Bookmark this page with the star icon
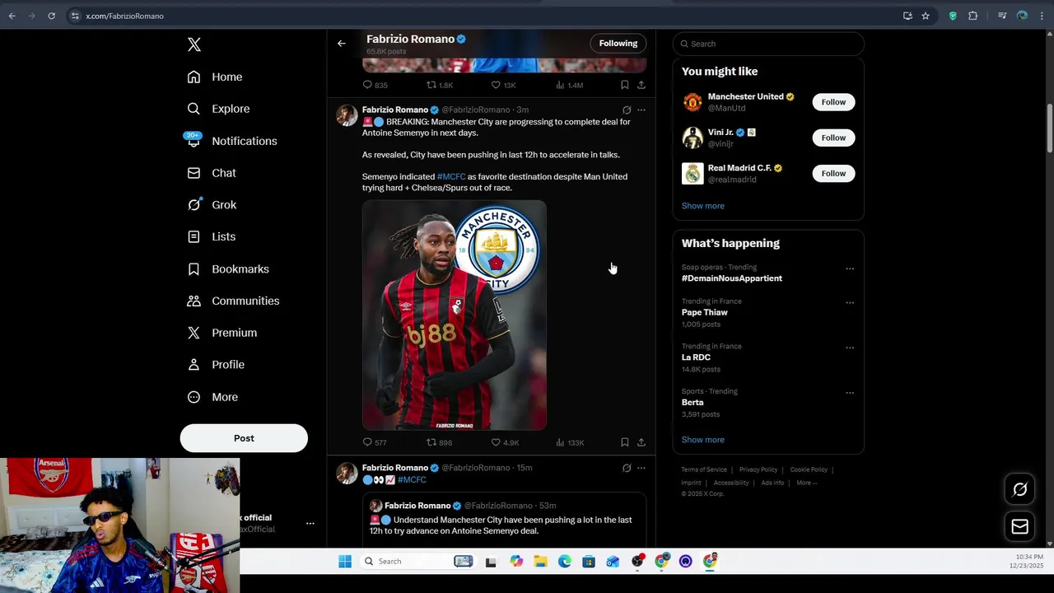Viewport: 1054px width, 593px height. (926, 16)
